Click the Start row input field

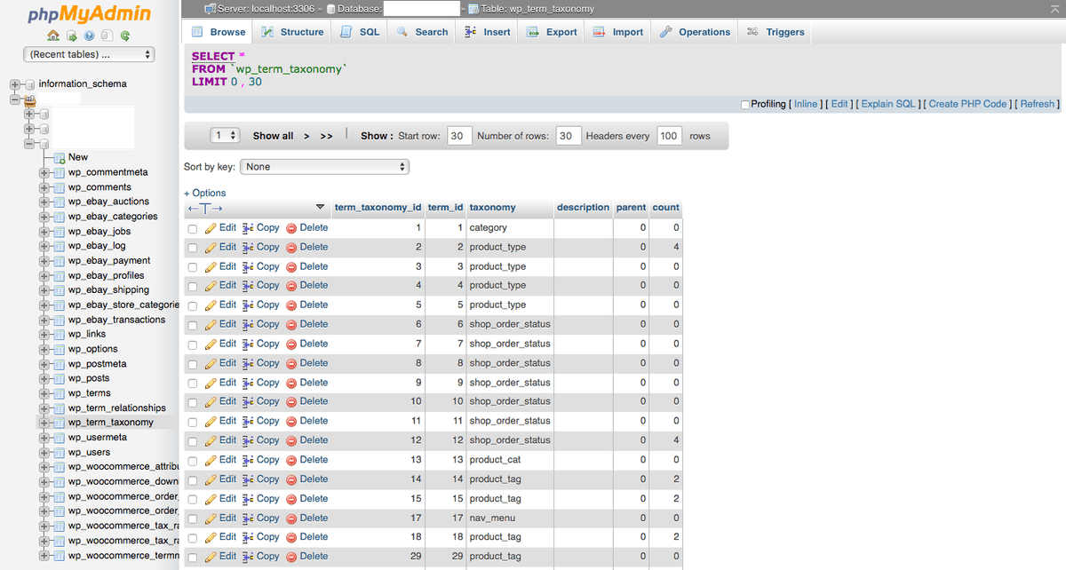click(459, 136)
